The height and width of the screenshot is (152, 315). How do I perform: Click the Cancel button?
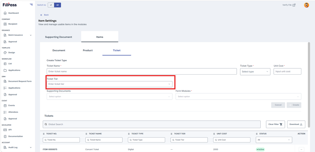278,105
